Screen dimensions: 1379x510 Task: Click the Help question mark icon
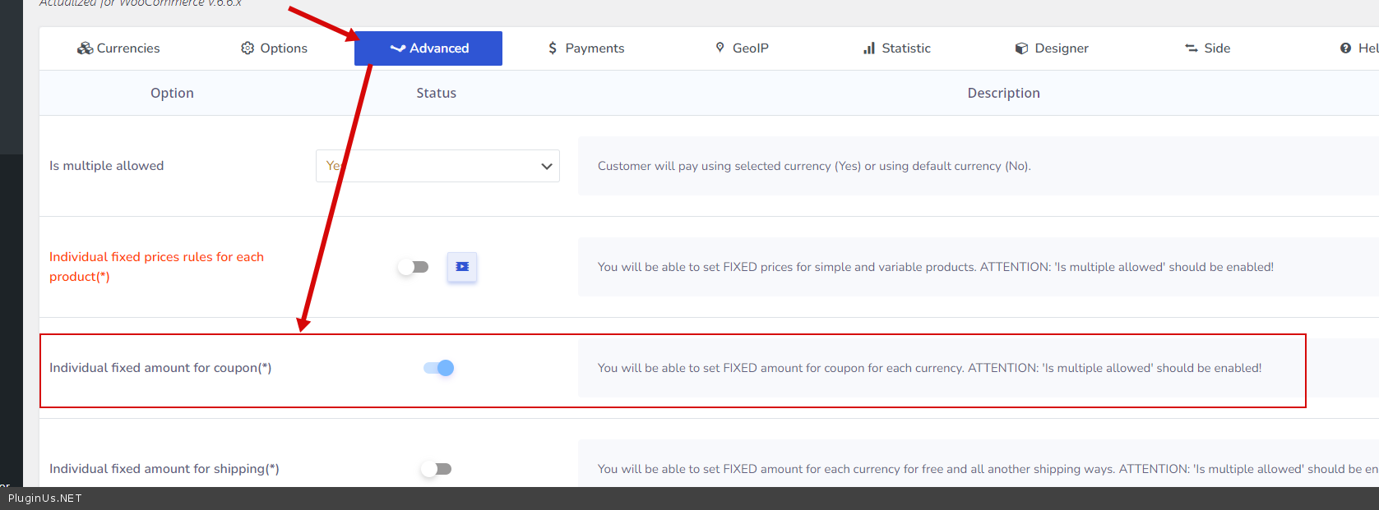[1345, 48]
